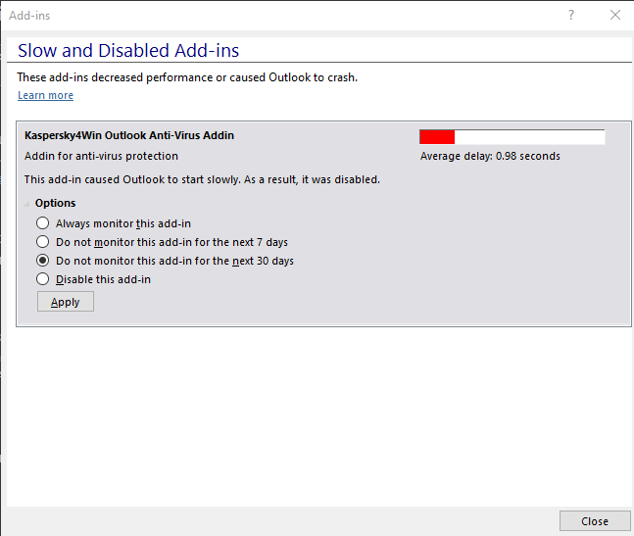Image resolution: width=634 pixels, height=536 pixels.
Task: Open the Learn more link
Action: (46, 95)
